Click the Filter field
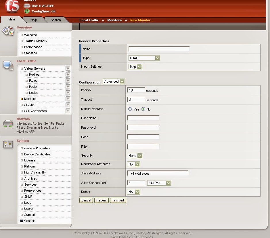This screenshot has height=238, width=270. 143,146
